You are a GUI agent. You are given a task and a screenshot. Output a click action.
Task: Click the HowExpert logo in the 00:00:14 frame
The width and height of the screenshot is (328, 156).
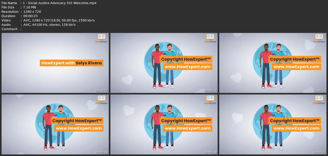point(319,38)
